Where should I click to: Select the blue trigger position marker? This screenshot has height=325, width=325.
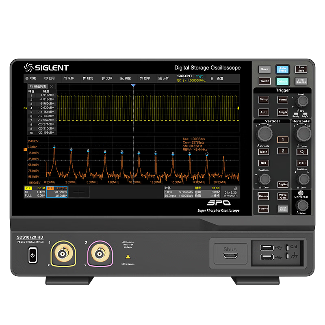(x=133, y=85)
